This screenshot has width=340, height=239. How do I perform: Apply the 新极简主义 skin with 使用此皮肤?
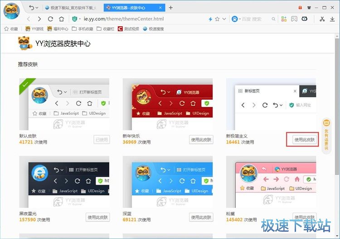pos(305,139)
